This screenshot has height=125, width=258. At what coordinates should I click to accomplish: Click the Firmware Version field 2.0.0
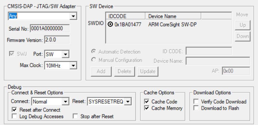tap(57, 40)
